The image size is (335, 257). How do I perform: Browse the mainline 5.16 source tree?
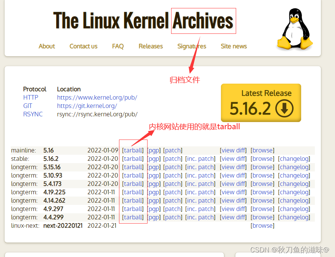pos(262,151)
